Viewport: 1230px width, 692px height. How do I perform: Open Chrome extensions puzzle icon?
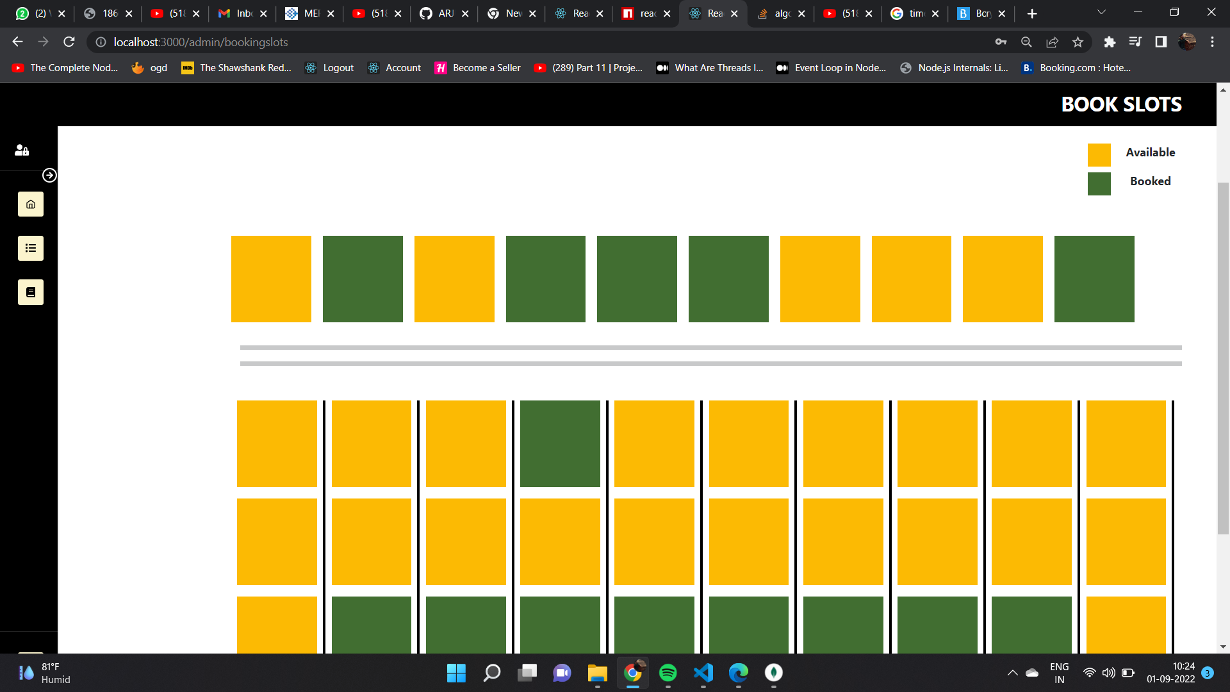(1110, 42)
